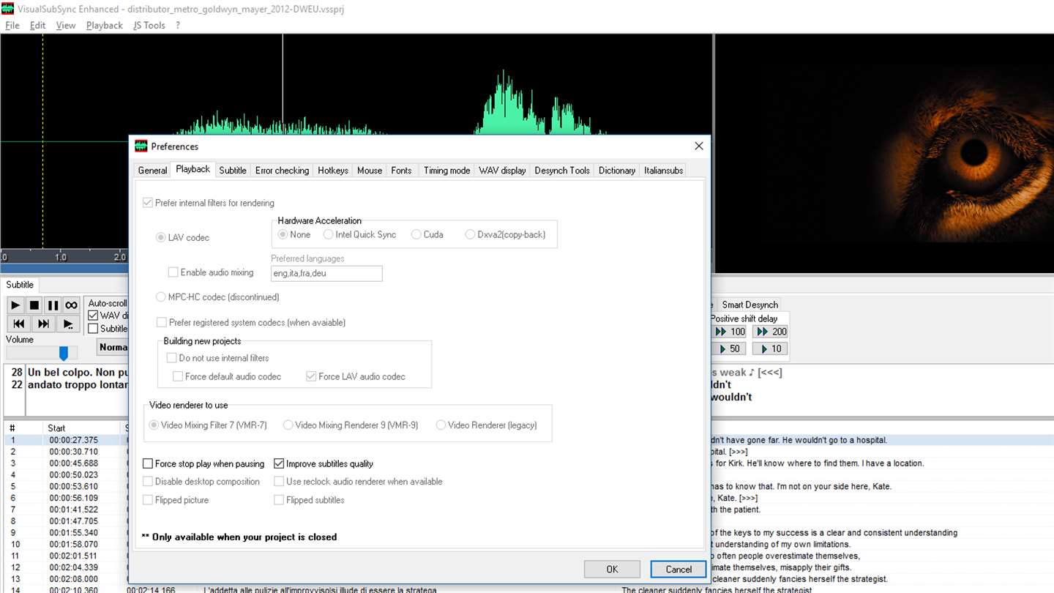Image resolution: width=1054 pixels, height=593 pixels.
Task: Toggle the Flipped picture checkbox
Action: (148, 500)
